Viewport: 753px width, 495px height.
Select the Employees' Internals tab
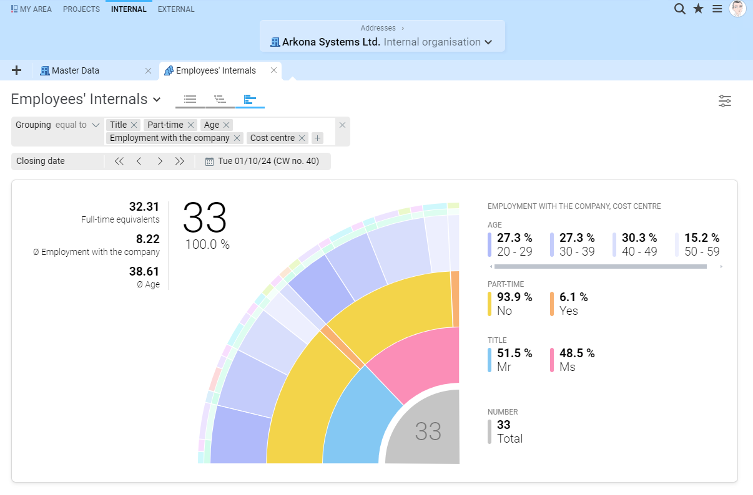[x=216, y=70]
